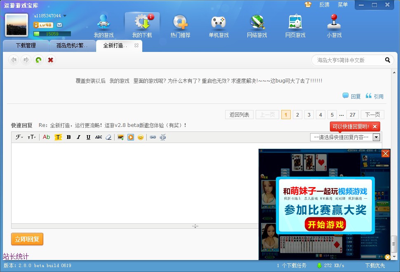Image resolution: width=400 pixels, height=272 pixels.
Task: Click 引用 quote link
Action: point(374,96)
